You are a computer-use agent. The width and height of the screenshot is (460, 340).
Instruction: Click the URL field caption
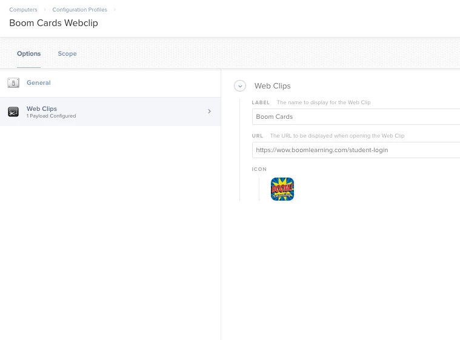[x=258, y=136]
